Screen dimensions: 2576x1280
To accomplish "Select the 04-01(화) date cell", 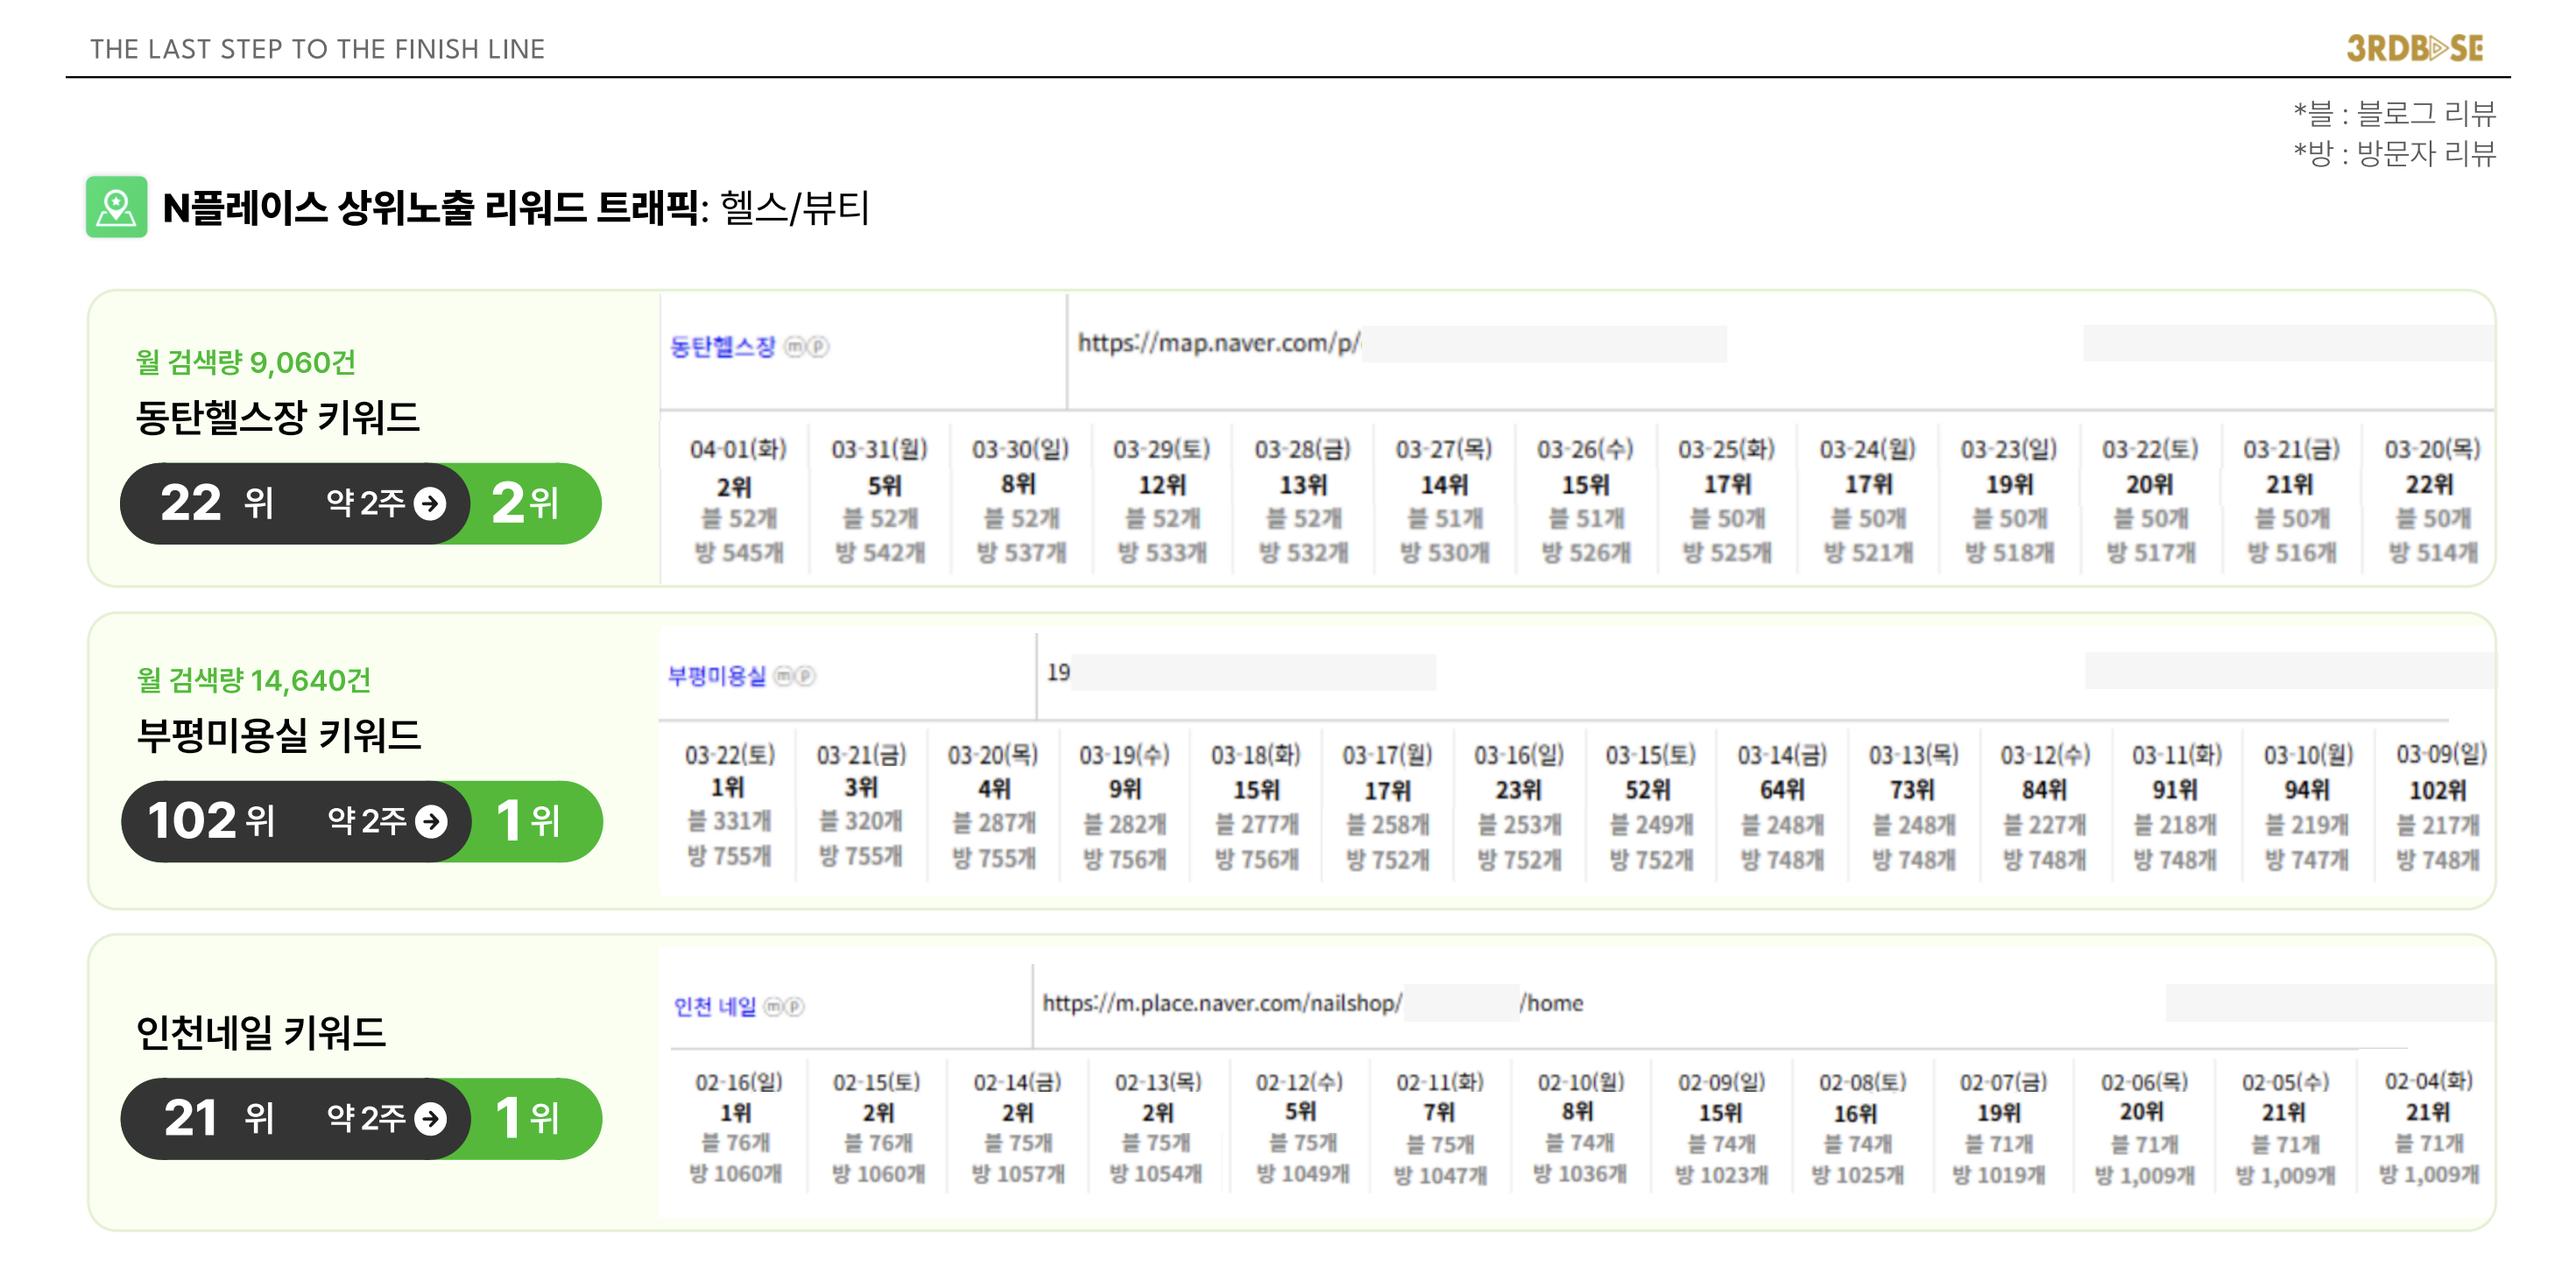I will (x=738, y=450).
